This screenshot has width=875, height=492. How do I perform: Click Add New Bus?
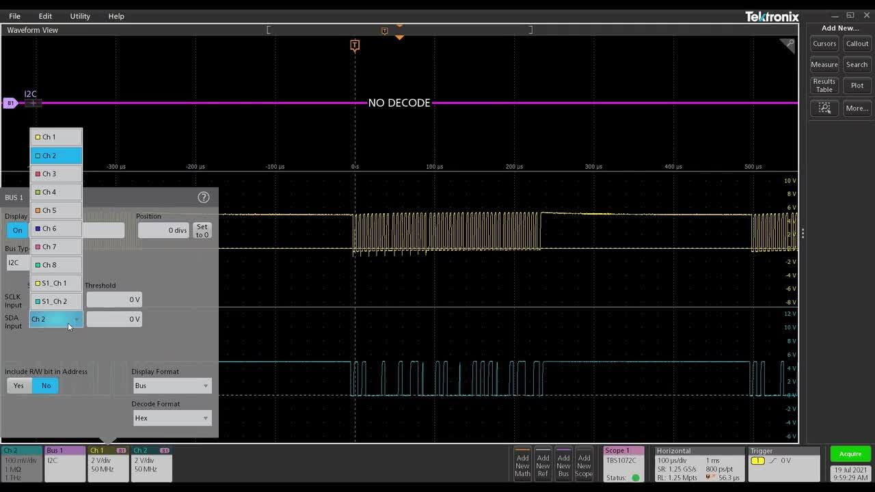[563, 465]
